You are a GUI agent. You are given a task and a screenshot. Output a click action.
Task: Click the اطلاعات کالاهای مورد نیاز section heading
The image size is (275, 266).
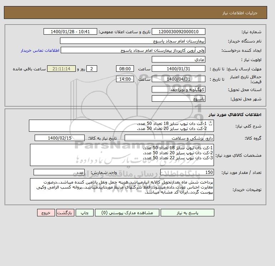[x=235, y=115]
